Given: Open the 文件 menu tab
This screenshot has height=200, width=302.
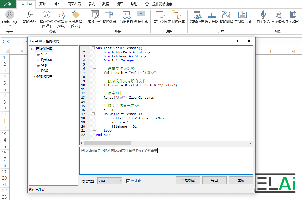Looking at the screenshot, I should pyautogui.click(x=7, y=4).
